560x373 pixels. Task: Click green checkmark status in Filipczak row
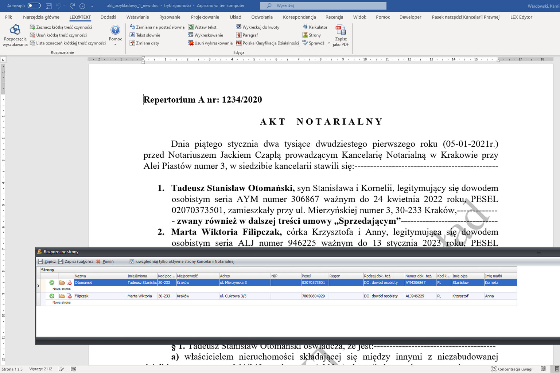[52, 296]
